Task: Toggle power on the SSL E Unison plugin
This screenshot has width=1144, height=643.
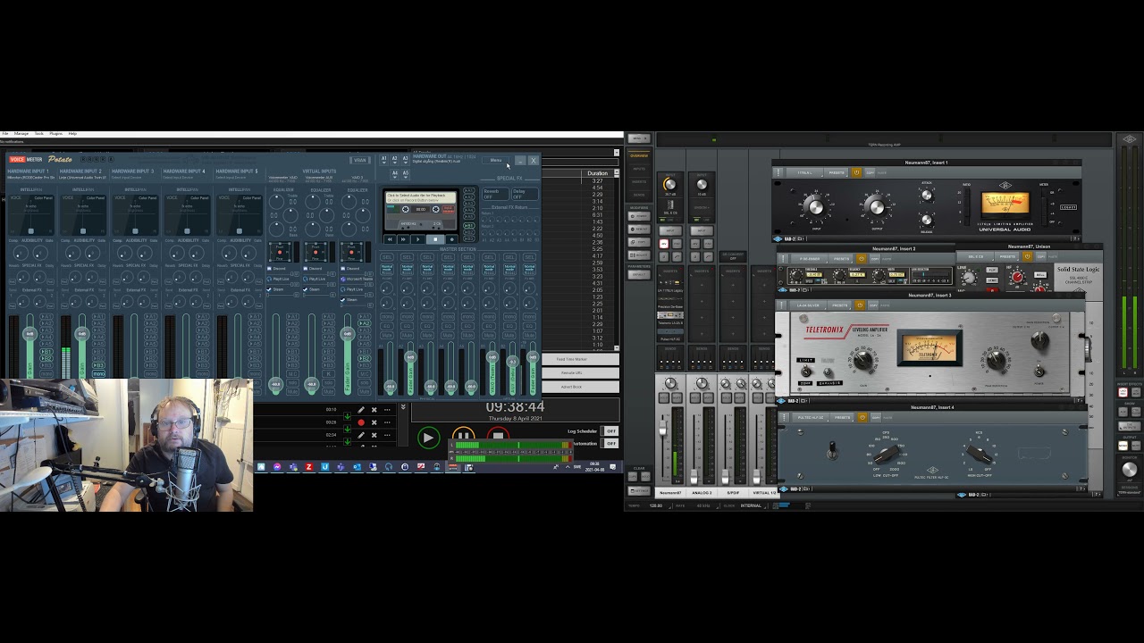Action: [1027, 256]
